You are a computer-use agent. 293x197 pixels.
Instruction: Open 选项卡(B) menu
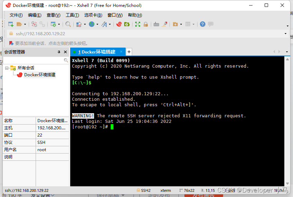click(93, 15)
